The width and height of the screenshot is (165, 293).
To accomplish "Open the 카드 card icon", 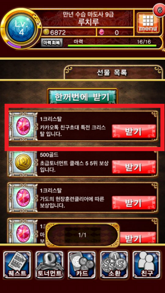I will [x=82, y=265].
